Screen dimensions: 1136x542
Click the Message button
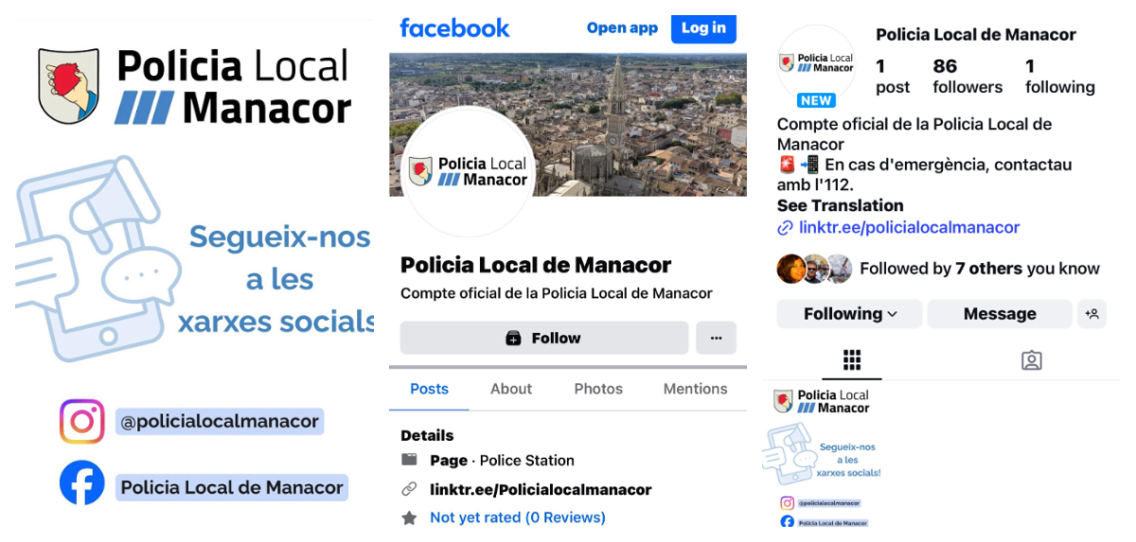click(1000, 314)
